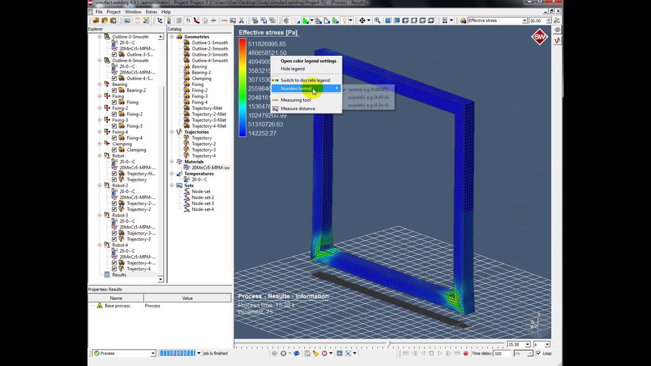Collapse the Geometries catalog node

[172, 37]
